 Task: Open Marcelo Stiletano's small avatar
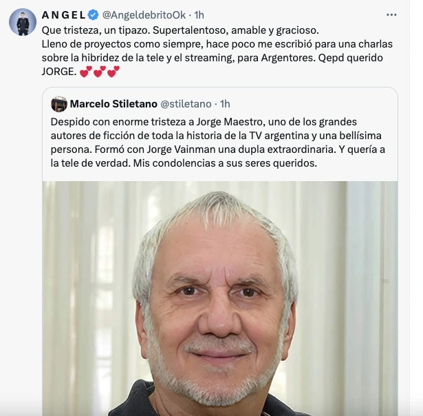click(x=59, y=104)
